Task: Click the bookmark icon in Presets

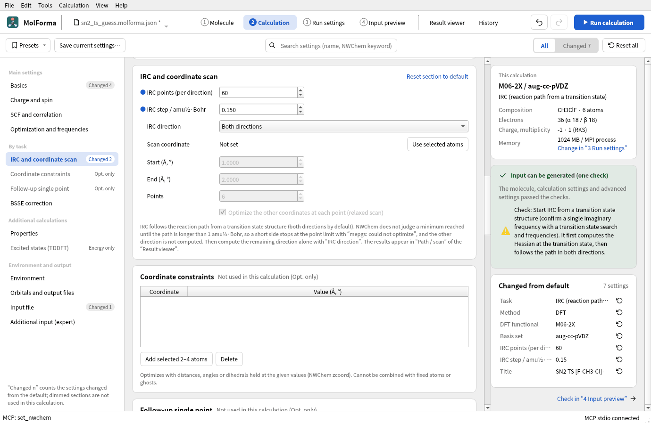Action: pyautogui.click(x=15, y=45)
